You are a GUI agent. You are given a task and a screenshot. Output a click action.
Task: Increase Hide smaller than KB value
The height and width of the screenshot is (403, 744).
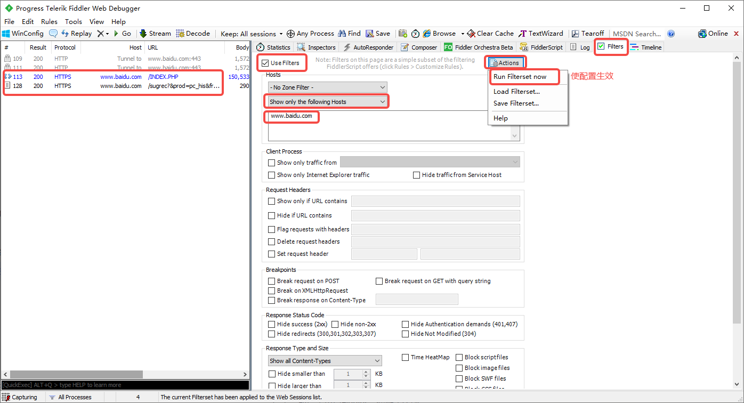coord(366,372)
